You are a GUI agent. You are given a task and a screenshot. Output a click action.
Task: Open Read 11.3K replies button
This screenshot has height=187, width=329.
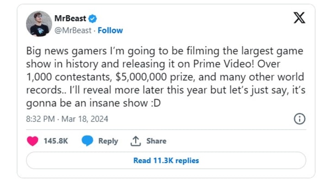click(x=166, y=160)
